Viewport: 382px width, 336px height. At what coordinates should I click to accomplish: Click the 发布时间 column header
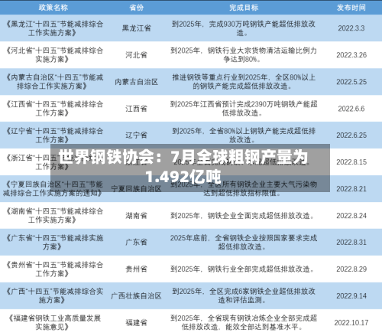pos(351,8)
